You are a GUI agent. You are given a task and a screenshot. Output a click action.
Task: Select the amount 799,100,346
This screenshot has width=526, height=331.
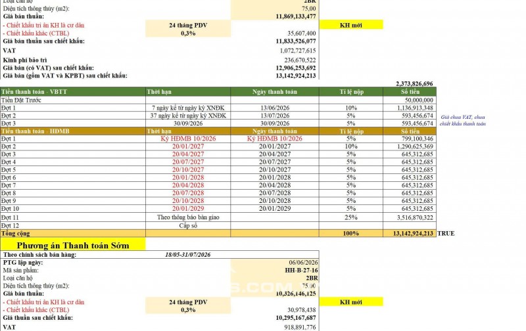[x=418, y=139]
